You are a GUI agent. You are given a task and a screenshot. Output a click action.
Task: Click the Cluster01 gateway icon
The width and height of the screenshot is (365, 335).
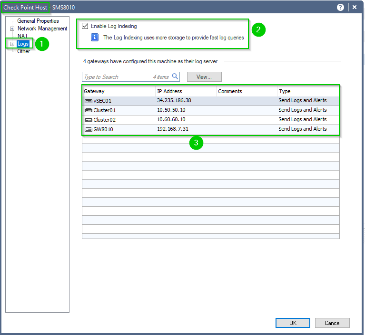click(x=88, y=110)
